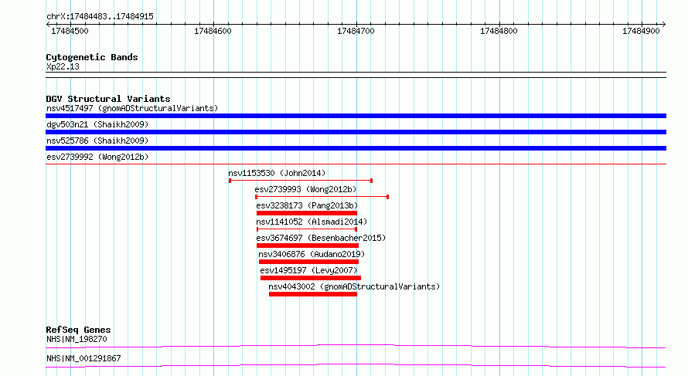Click ruler position 17484800
The width and height of the screenshot is (688, 376).
499,31
